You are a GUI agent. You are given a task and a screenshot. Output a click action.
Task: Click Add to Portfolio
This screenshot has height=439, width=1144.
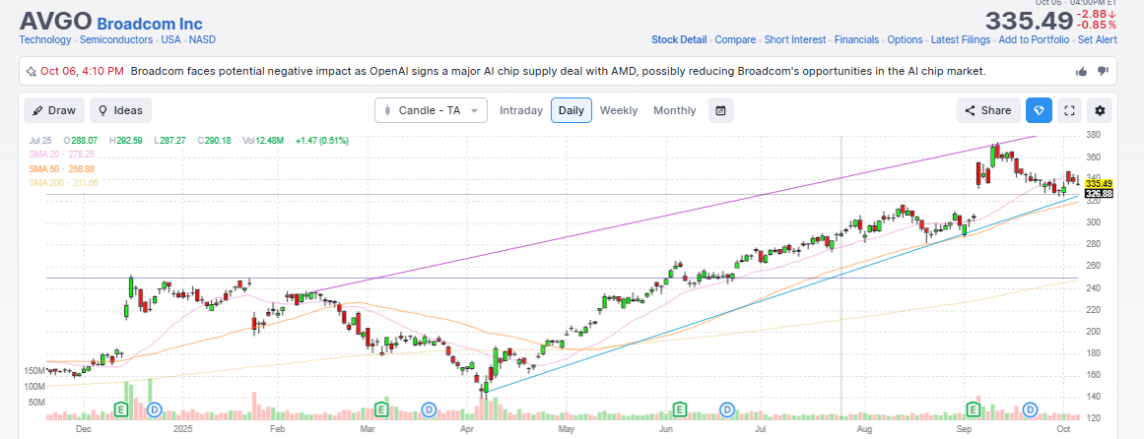1034,40
